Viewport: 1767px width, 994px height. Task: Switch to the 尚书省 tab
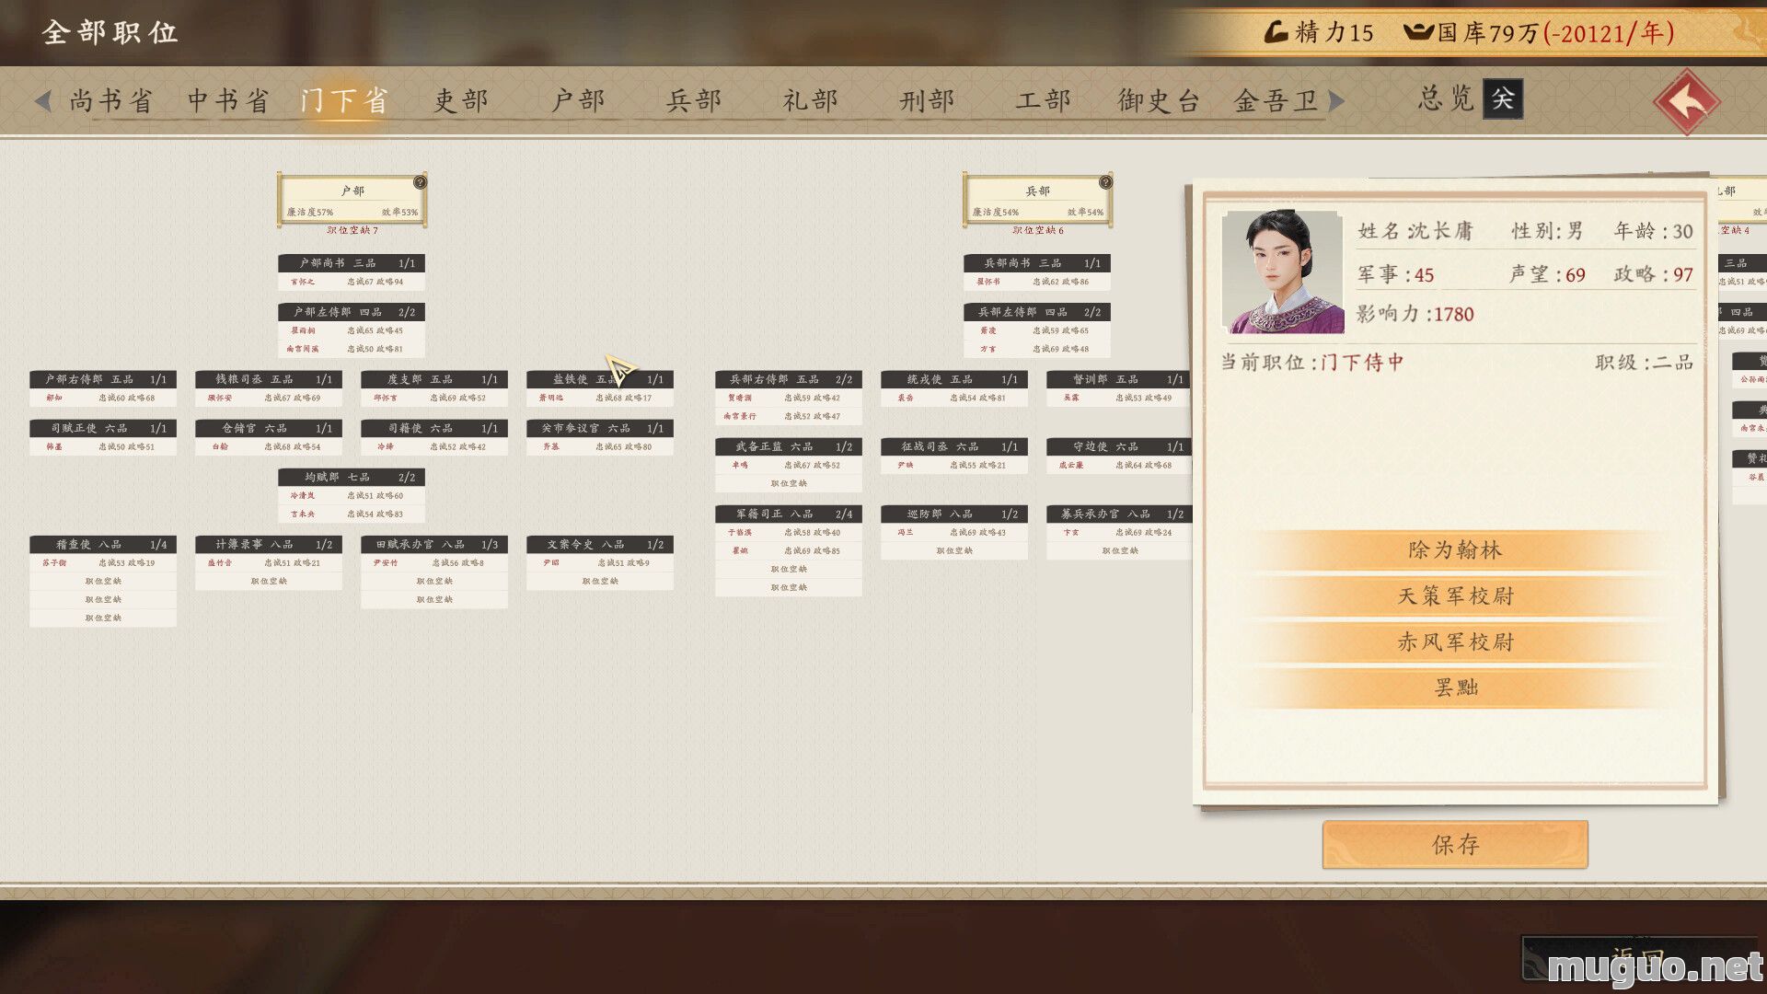[111, 100]
